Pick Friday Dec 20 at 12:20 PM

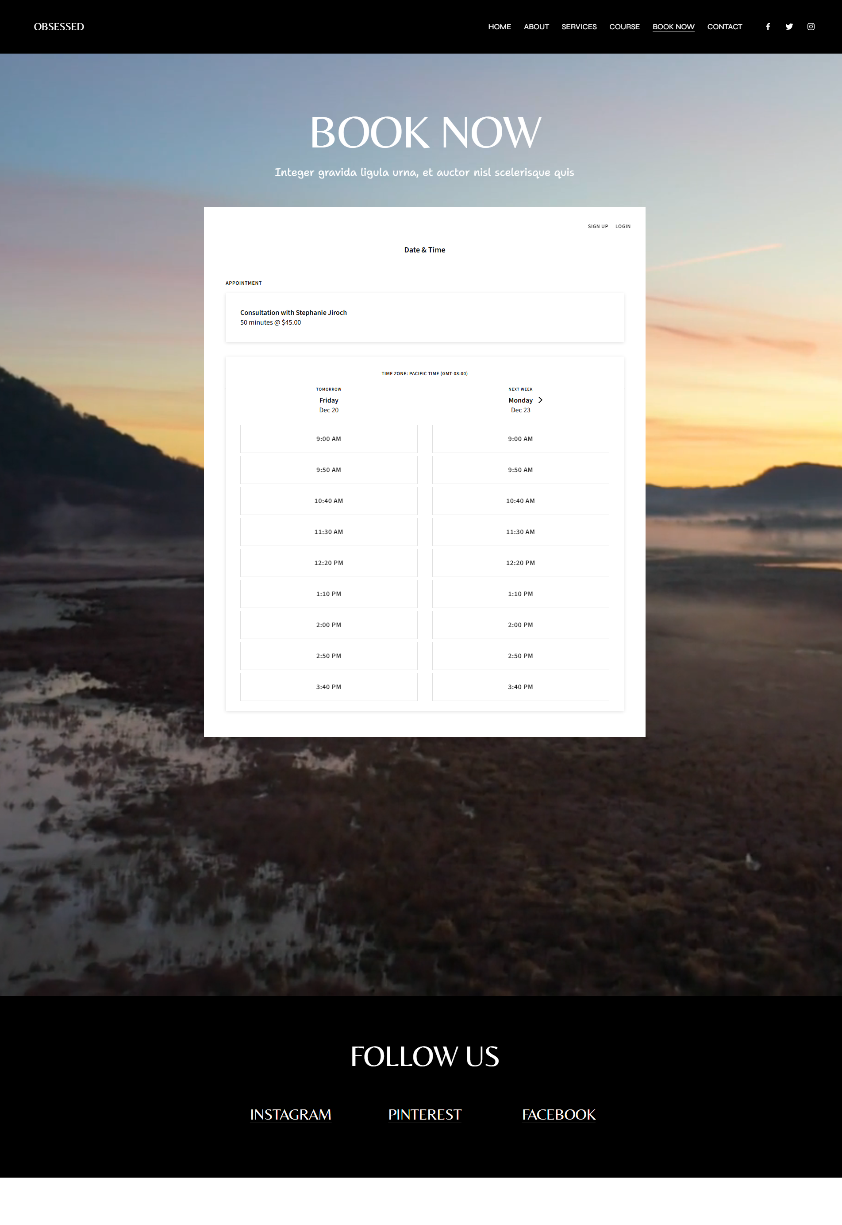tap(329, 563)
